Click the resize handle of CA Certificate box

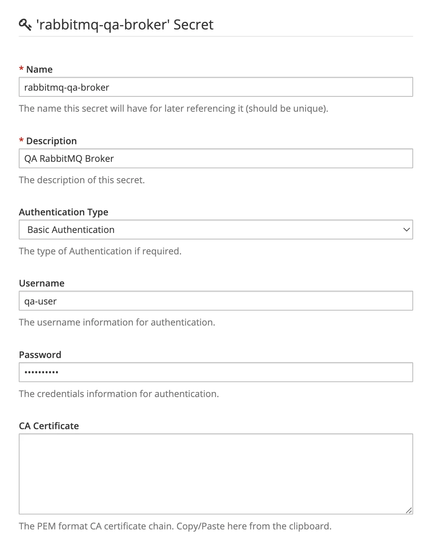click(409, 510)
